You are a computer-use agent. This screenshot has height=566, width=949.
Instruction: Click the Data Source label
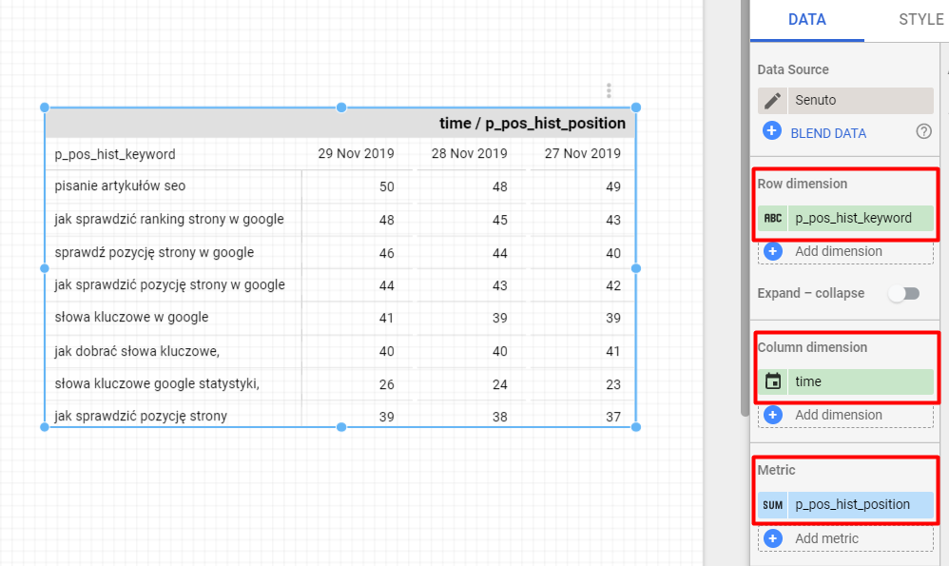click(x=793, y=69)
